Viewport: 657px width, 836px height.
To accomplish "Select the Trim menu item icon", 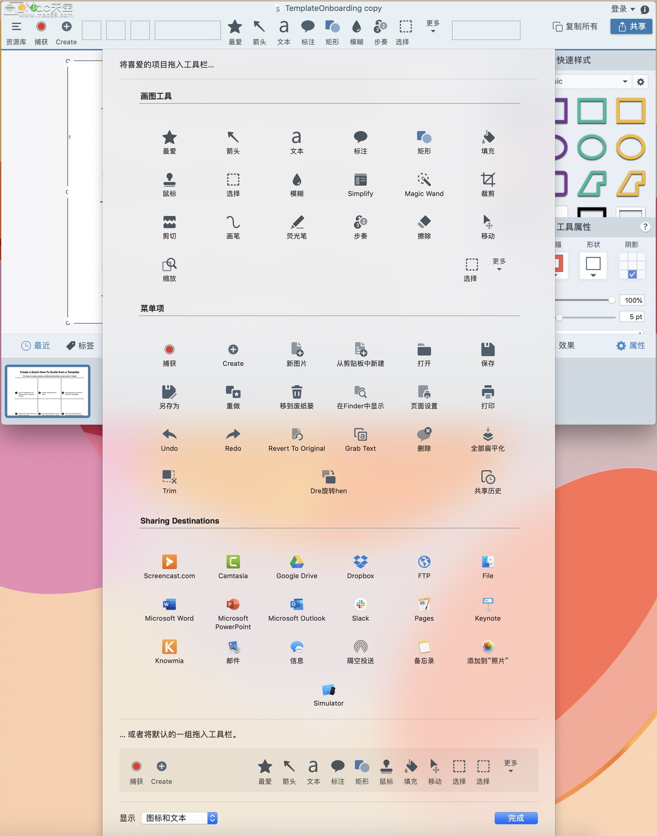I will pos(169,477).
